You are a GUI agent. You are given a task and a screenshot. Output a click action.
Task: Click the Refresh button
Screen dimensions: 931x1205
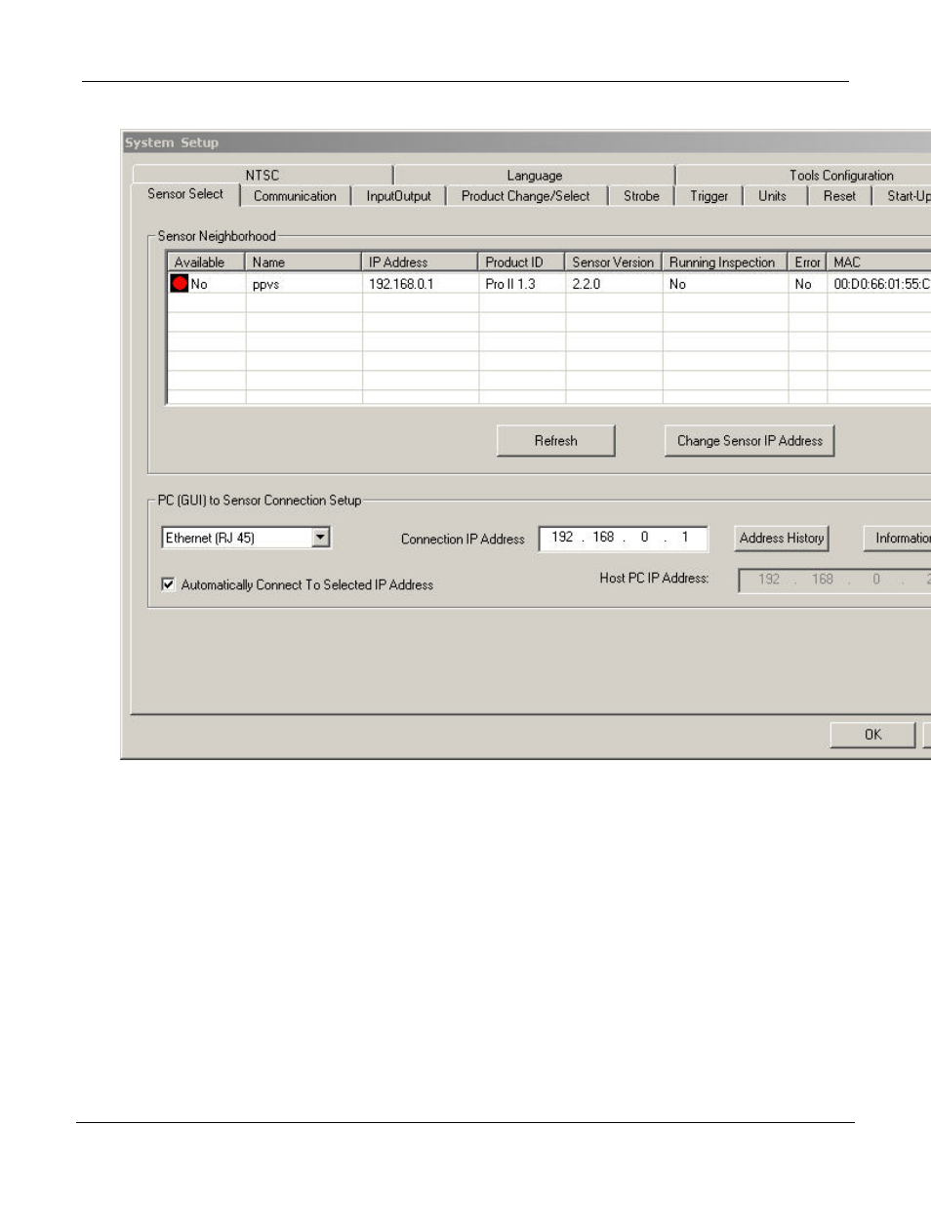pos(556,441)
